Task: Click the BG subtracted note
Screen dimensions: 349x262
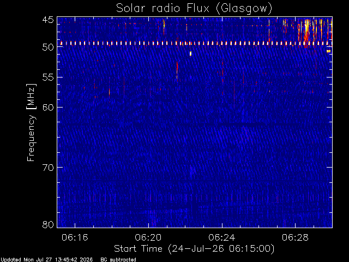Action: [118, 260]
